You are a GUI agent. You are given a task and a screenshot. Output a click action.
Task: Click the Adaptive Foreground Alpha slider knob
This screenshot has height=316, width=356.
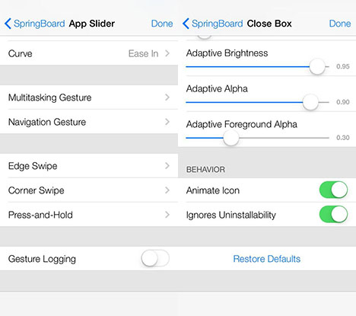pos(231,138)
